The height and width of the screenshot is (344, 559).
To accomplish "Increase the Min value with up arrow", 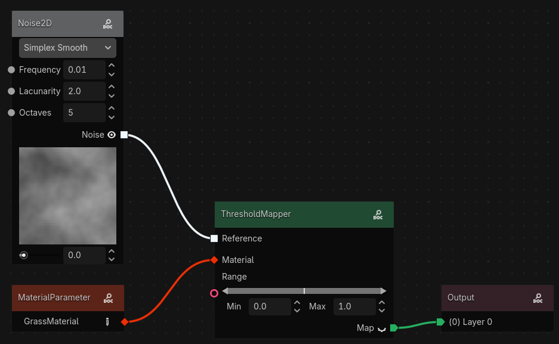I will point(297,302).
